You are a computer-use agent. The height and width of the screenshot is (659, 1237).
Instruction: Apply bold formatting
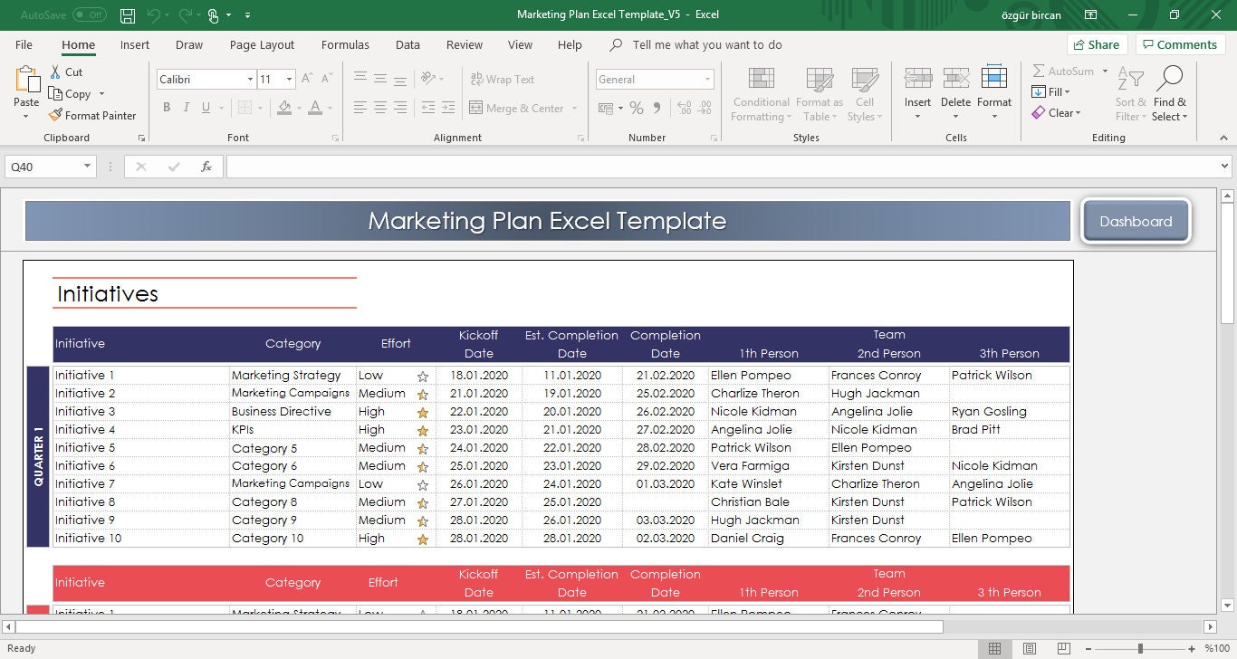tap(167, 107)
